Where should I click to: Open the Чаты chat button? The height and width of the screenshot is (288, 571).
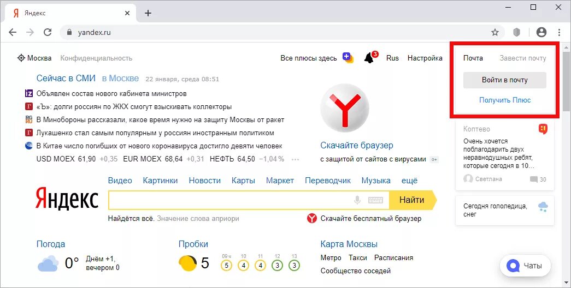pyautogui.click(x=525, y=266)
